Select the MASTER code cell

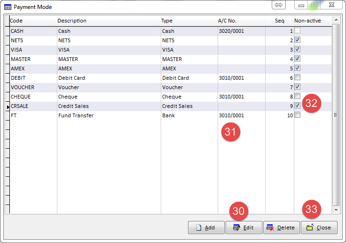pos(33,59)
